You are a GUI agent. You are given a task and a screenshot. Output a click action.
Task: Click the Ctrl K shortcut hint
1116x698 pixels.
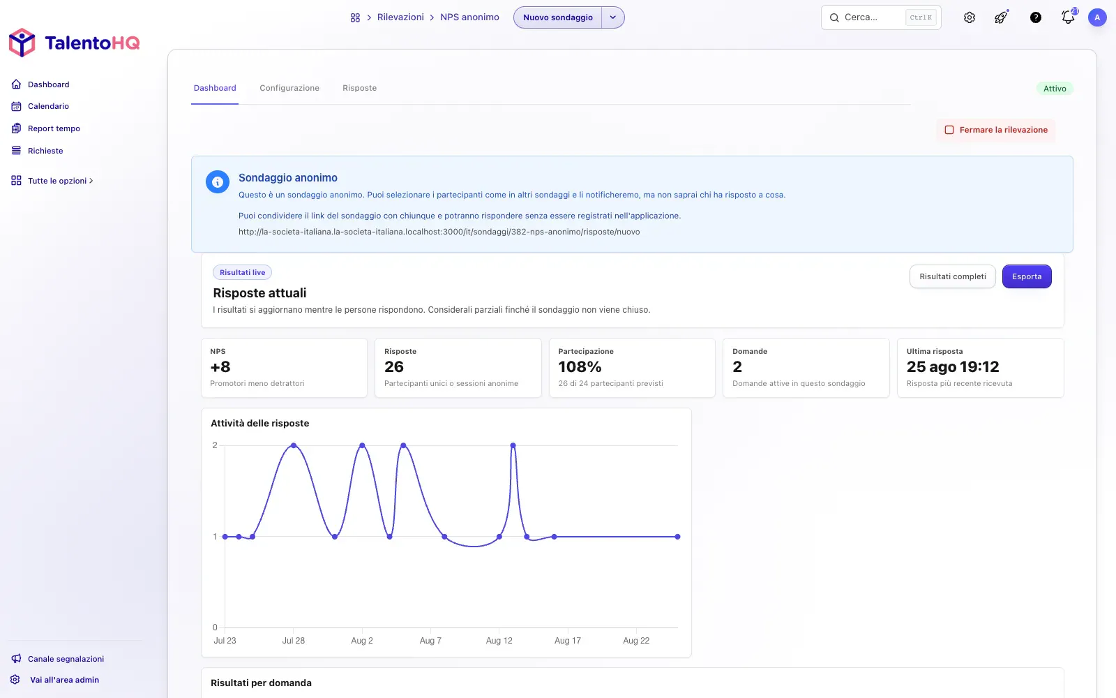click(x=921, y=17)
